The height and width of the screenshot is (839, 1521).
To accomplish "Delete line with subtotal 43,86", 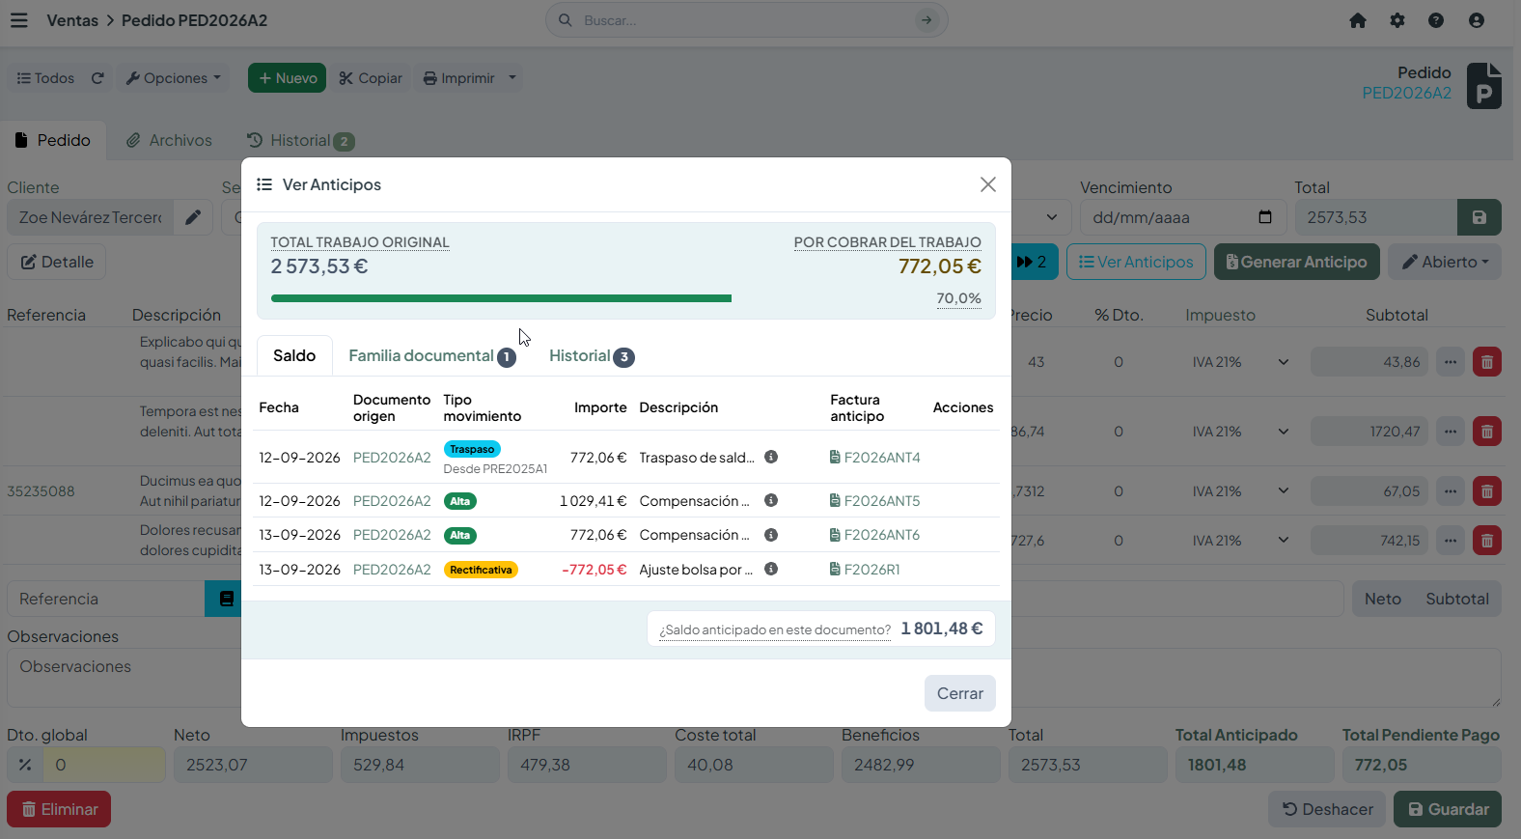I will click(1487, 362).
